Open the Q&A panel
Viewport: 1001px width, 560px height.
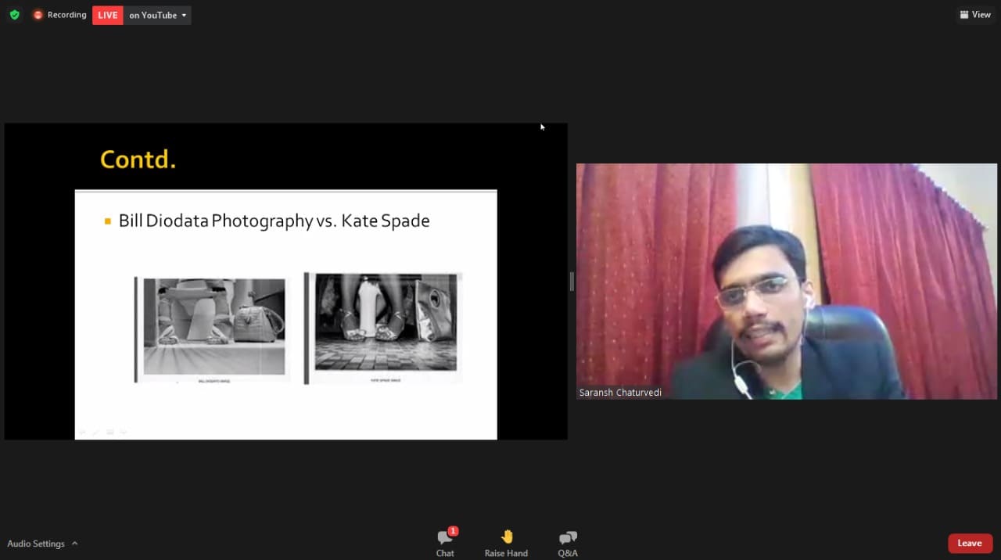[x=568, y=543]
